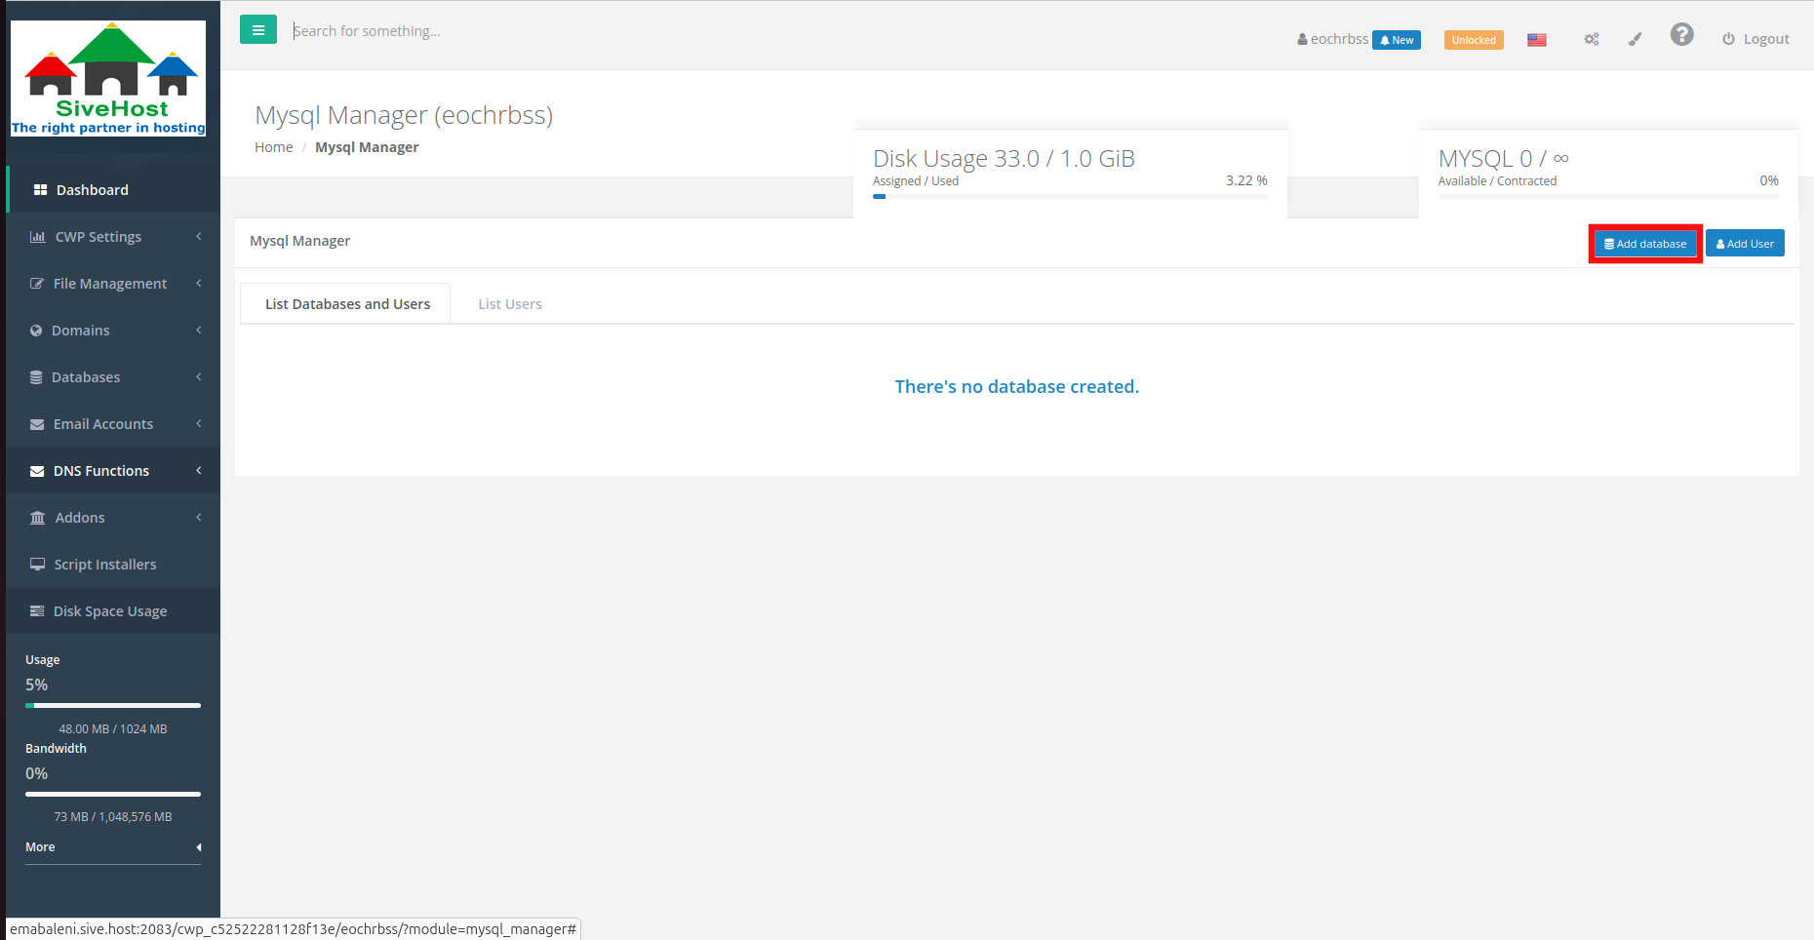This screenshot has height=940, width=1814.
Task: Select the List Databases and Users tab
Action: click(346, 304)
